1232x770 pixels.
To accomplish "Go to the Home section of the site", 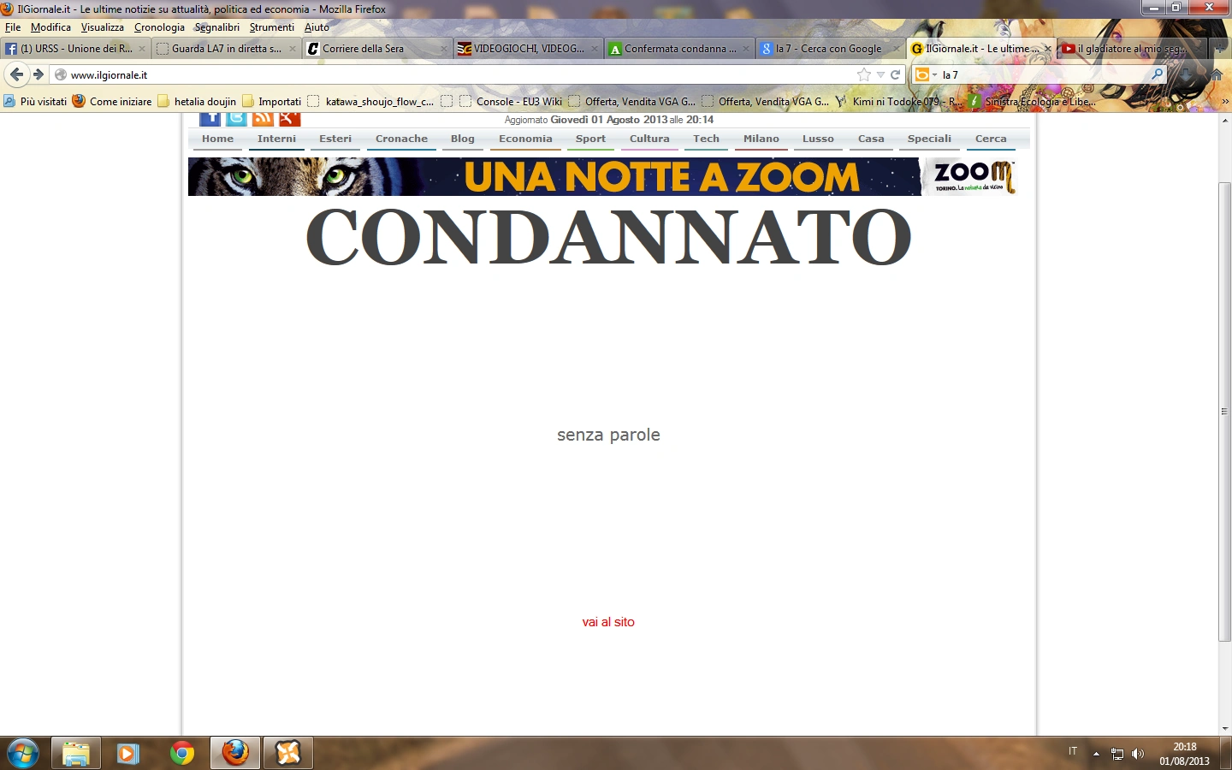I will click(x=217, y=139).
